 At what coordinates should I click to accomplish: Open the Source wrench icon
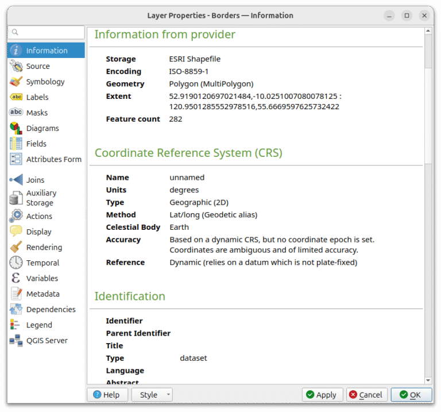point(16,66)
